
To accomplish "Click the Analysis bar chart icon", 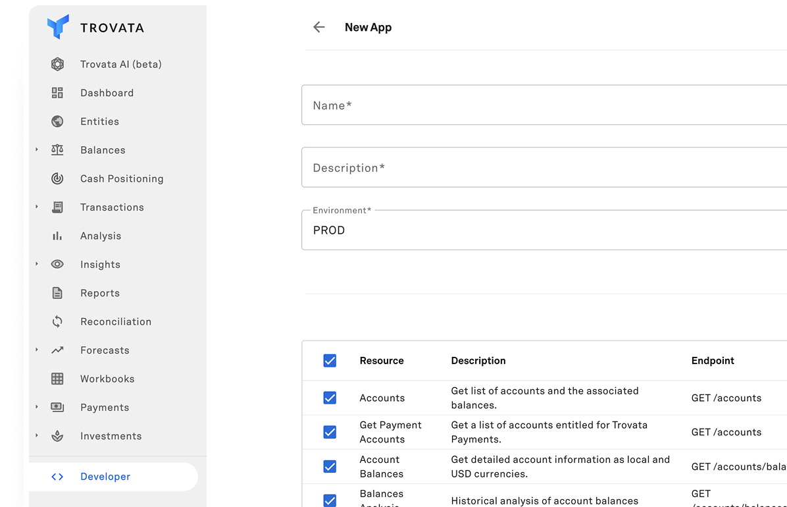I will coord(57,236).
